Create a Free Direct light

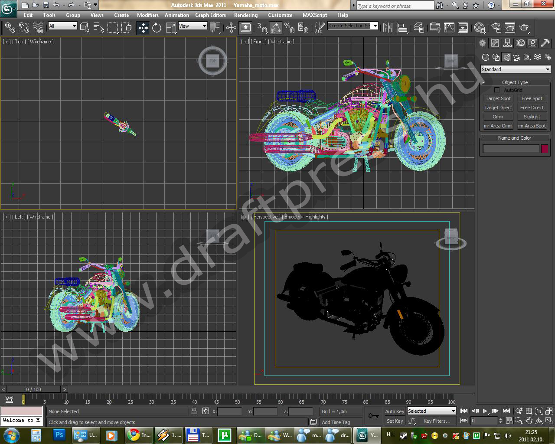click(x=532, y=108)
